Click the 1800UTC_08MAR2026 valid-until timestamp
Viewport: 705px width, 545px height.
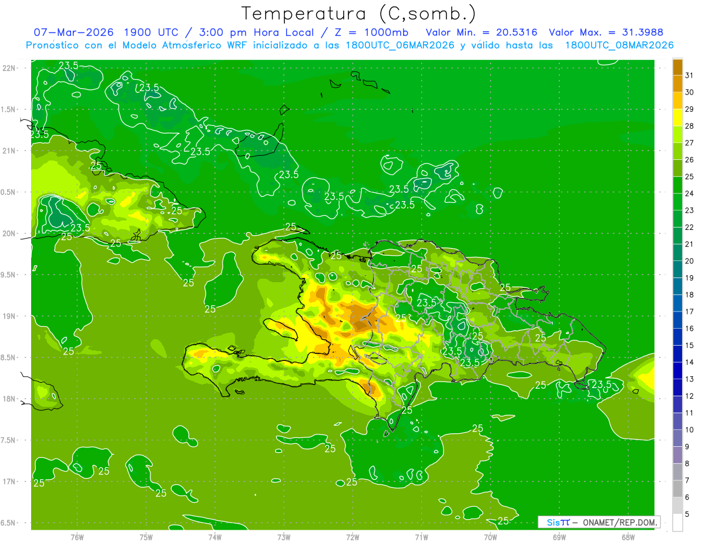[619, 45]
